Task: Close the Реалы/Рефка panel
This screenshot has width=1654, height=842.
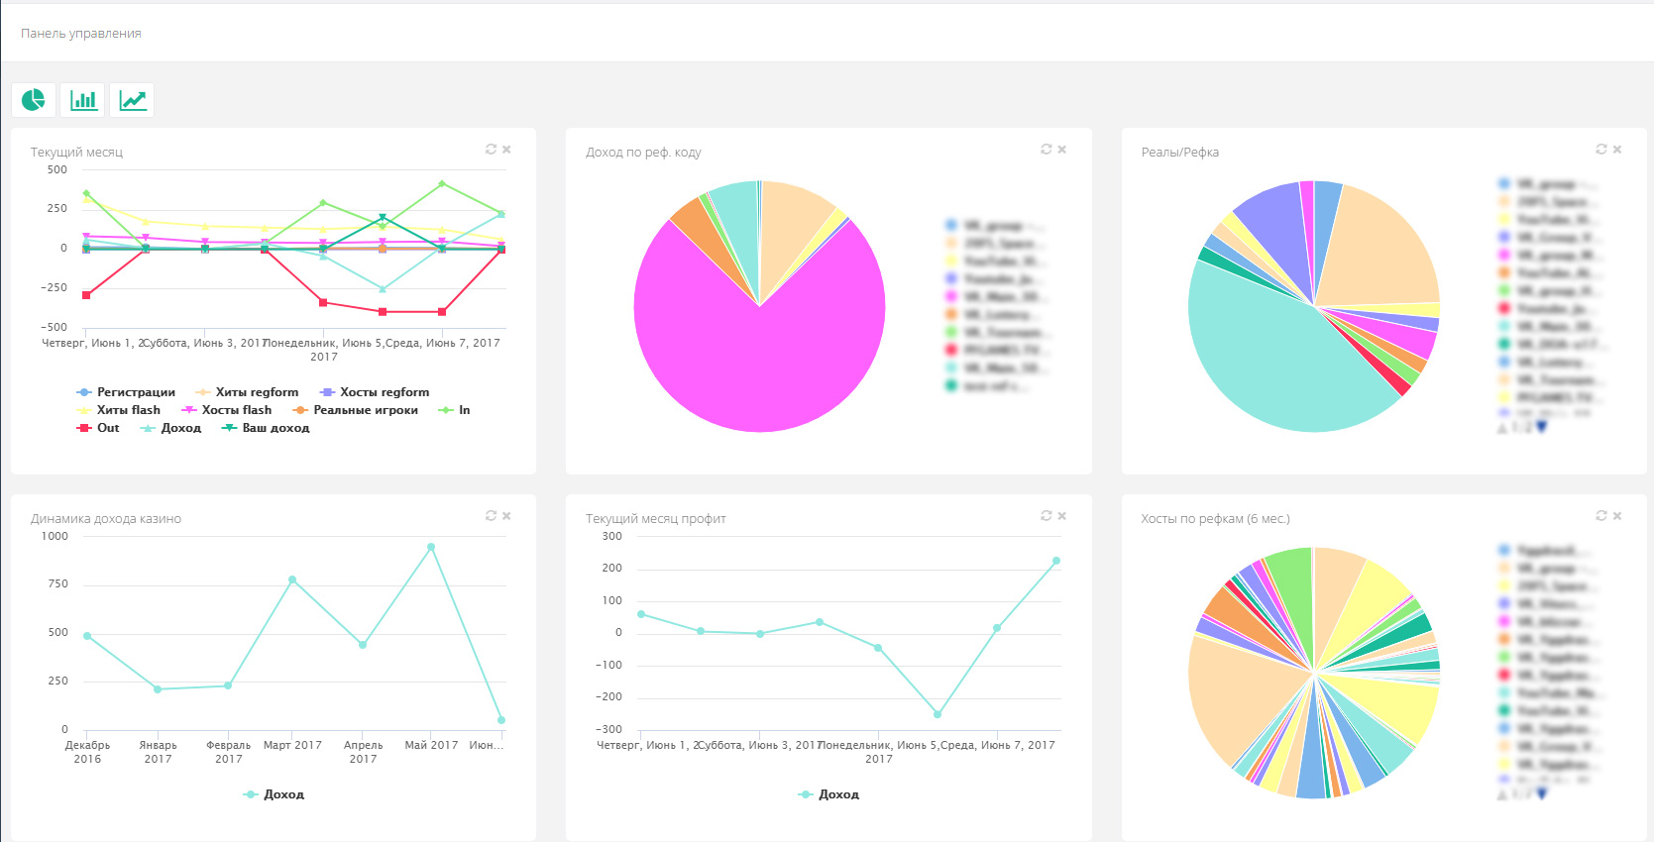Action: tap(1616, 150)
